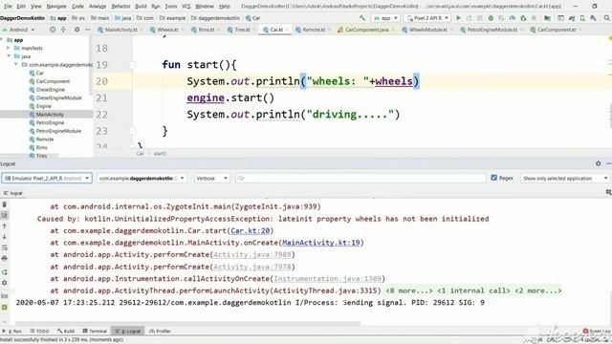Viewport: 612px width, 344px height.
Task: Open the Android project view dropdown
Action: point(18,30)
